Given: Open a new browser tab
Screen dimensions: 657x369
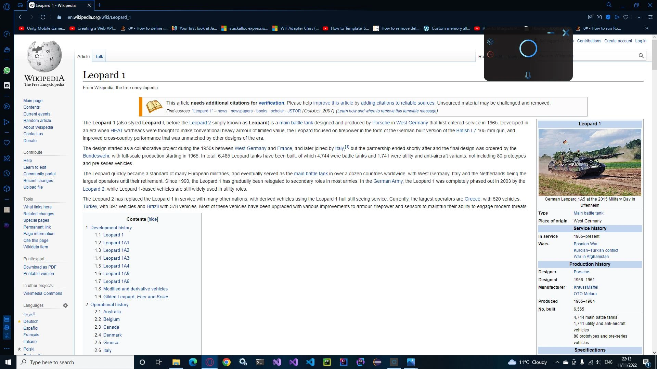Looking at the screenshot, I should pyautogui.click(x=99, y=5).
